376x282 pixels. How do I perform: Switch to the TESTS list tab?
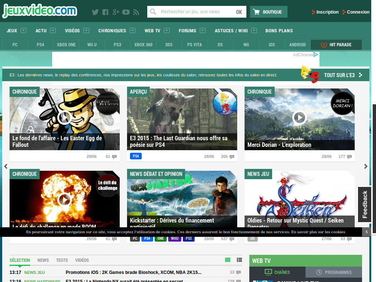pyautogui.click(x=62, y=260)
